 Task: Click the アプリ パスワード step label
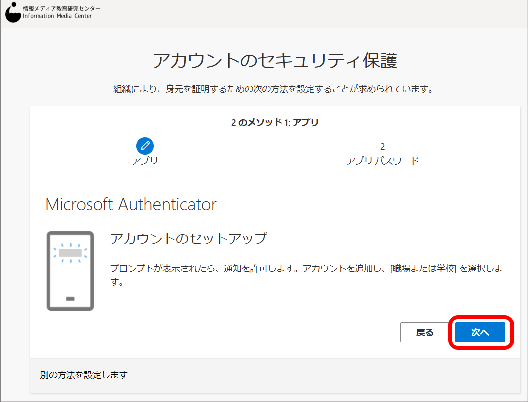pos(382,161)
